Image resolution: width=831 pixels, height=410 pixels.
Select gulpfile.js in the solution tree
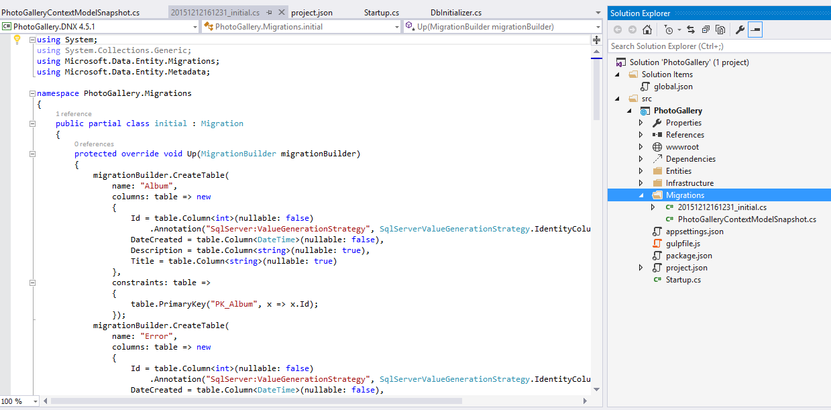click(x=683, y=244)
